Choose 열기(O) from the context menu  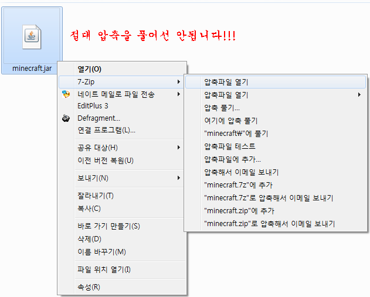point(122,69)
